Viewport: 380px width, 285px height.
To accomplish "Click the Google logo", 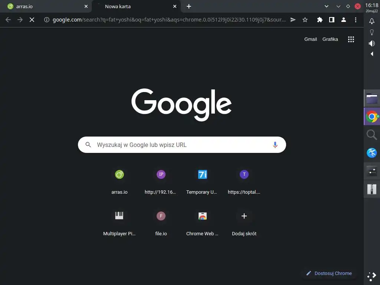I will click(x=181, y=105).
